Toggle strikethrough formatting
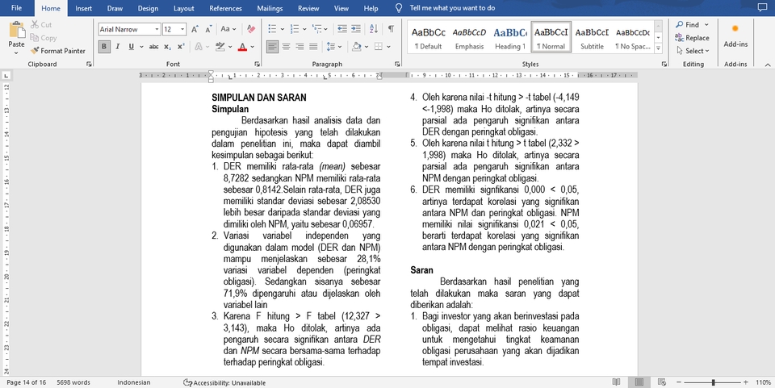 153,47
